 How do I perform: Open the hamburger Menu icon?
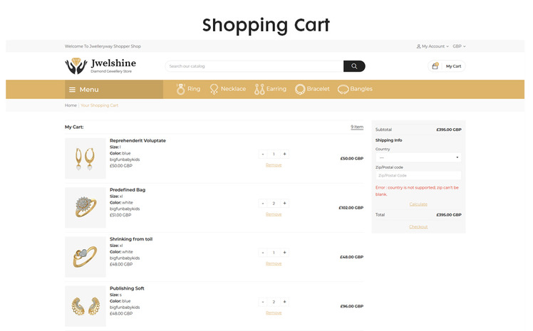pyautogui.click(x=72, y=90)
